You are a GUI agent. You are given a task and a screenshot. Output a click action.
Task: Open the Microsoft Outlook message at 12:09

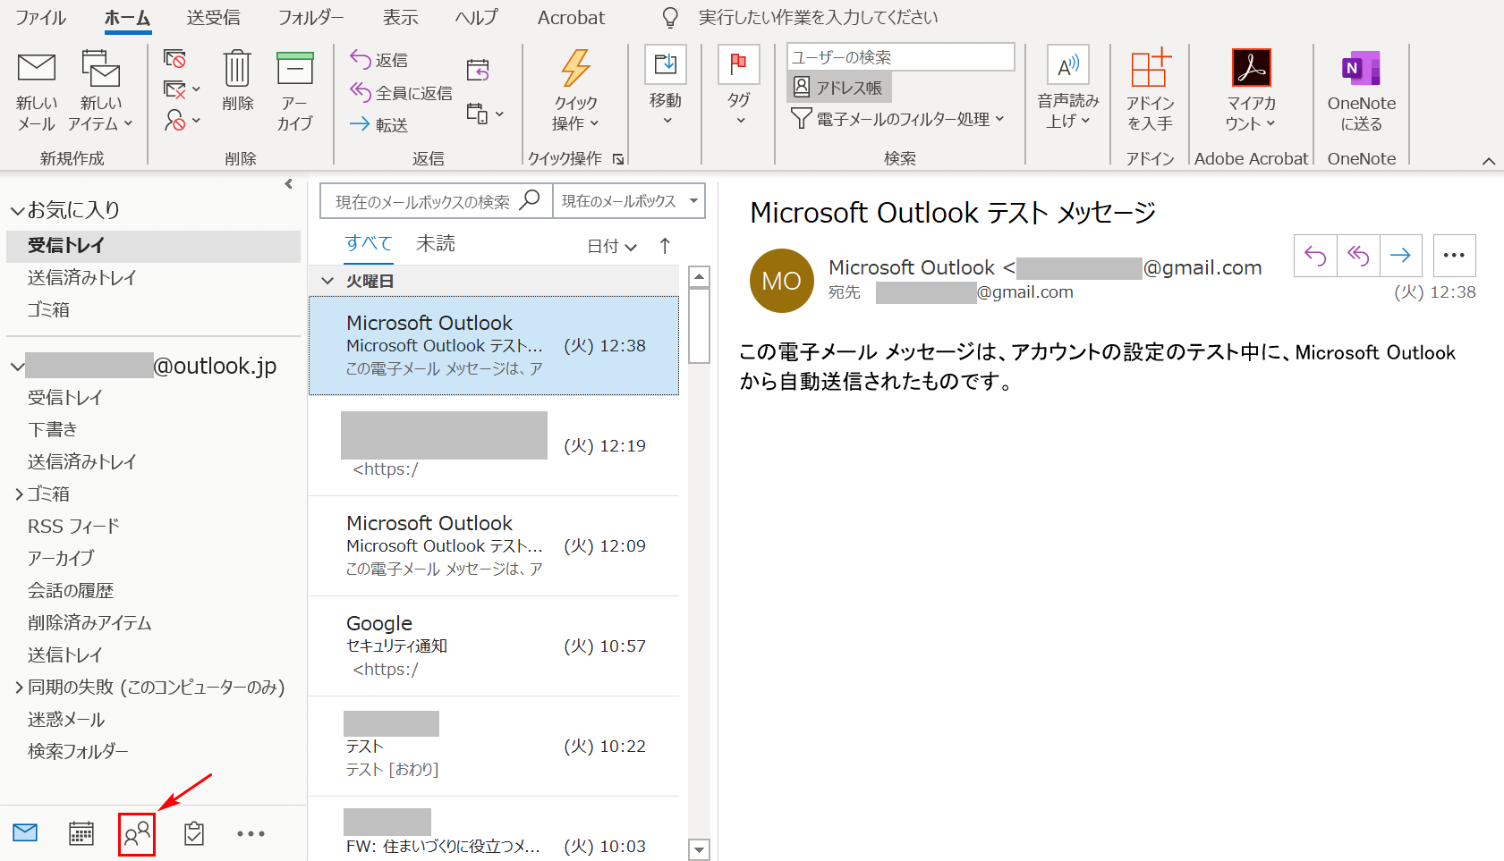pos(494,546)
